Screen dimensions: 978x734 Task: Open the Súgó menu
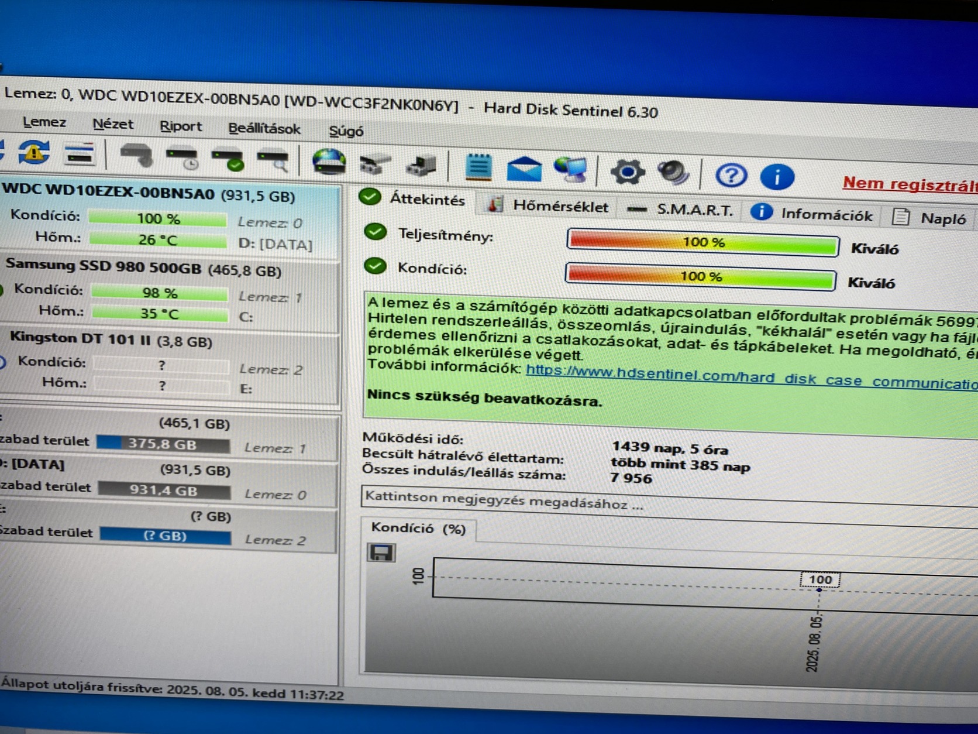346,131
